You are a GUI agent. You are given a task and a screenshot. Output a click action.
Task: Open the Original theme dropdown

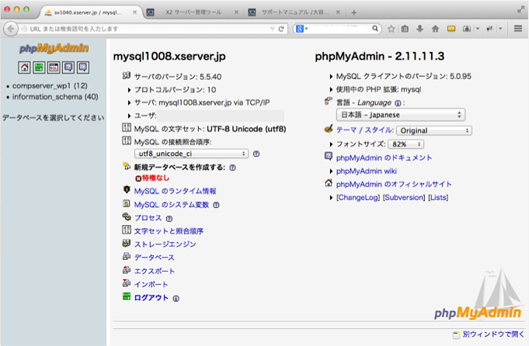434,130
